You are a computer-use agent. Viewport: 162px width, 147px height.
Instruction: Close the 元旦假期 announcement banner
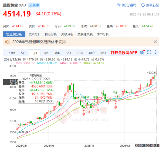(155, 42)
